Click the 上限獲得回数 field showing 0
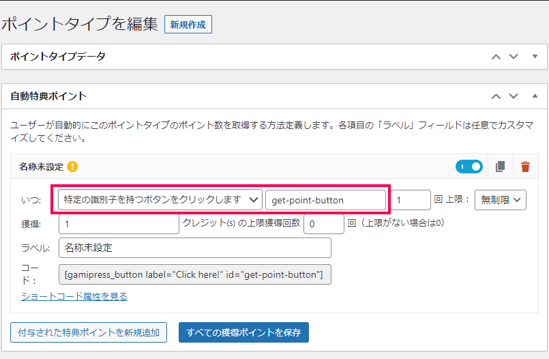The image size is (549, 359). click(x=324, y=224)
